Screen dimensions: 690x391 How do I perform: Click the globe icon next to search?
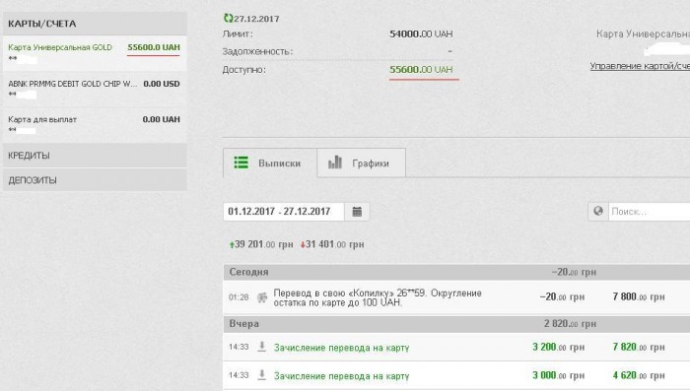point(598,211)
